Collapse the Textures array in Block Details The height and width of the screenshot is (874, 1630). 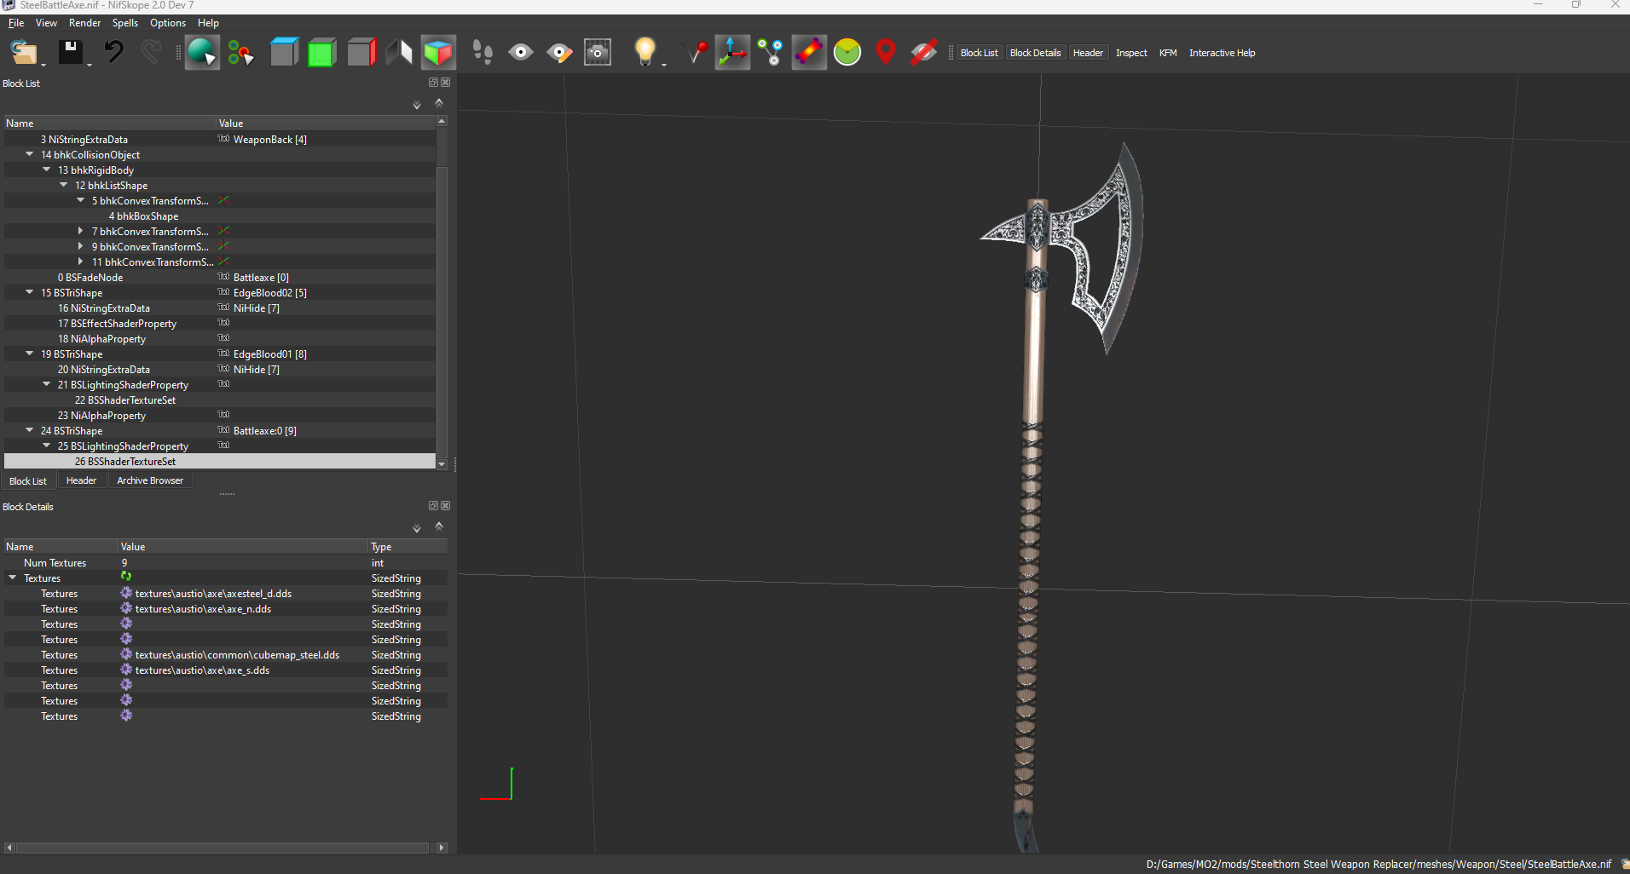tap(13, 578)
